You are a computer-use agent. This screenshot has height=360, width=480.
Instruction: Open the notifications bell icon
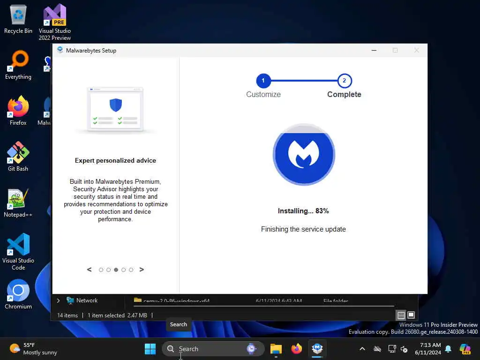(x=448, y=349)
